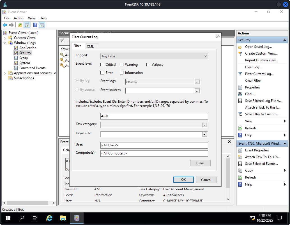Viewport: 290px width, 225px height.
Task: Select the System log in tree
Action: 24,63
